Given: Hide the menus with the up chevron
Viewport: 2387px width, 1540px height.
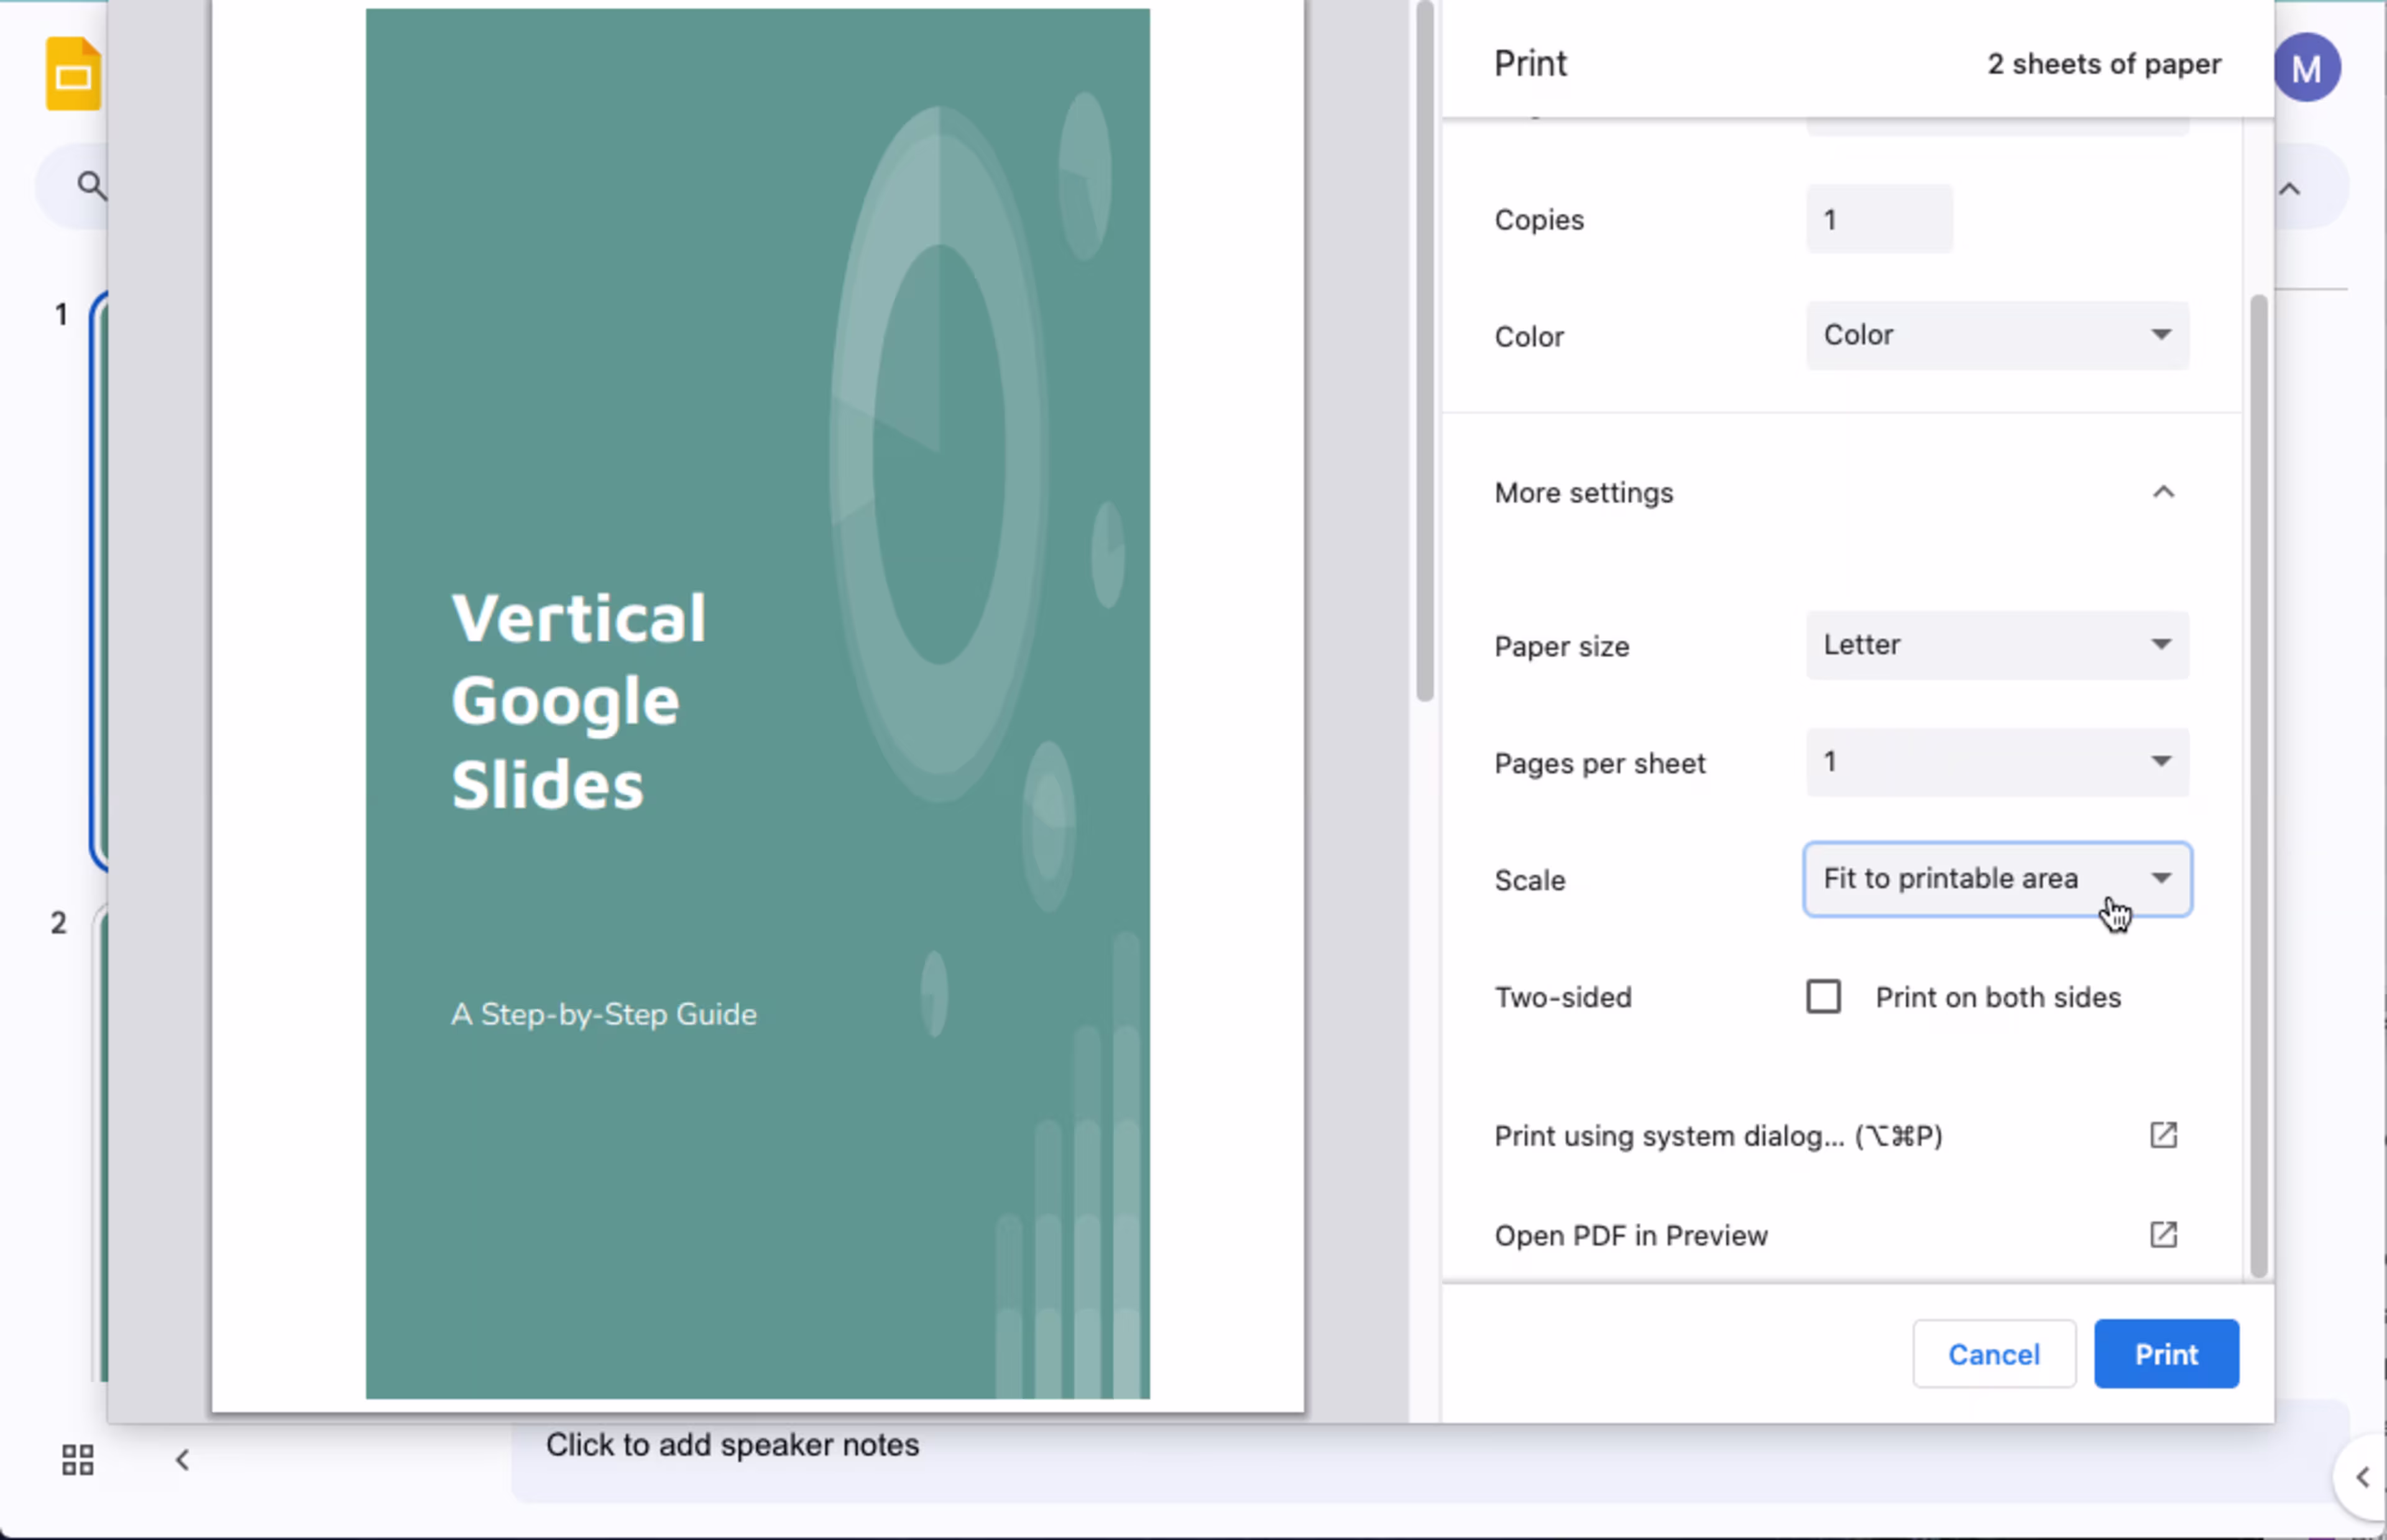Looking at the screenshot, I should coord(2289,189).
